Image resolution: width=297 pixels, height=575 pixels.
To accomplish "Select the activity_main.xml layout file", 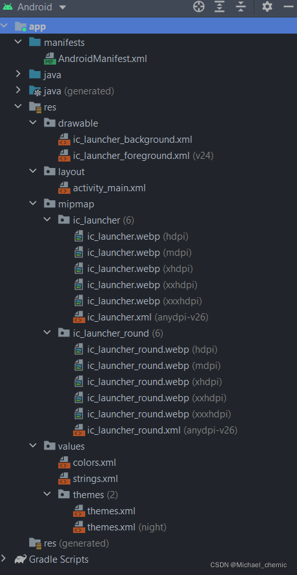I will pos(109,188).
